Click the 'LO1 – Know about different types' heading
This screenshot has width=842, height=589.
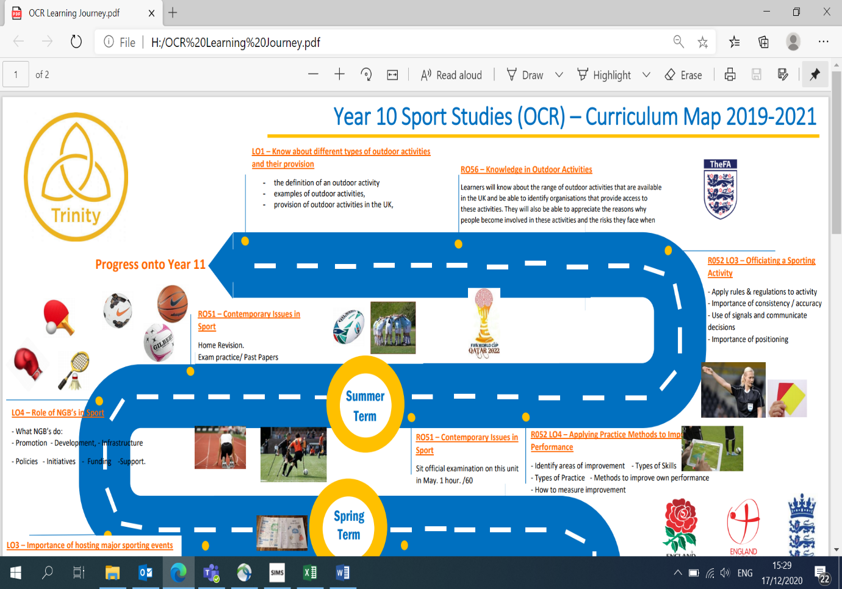[341, 158]
